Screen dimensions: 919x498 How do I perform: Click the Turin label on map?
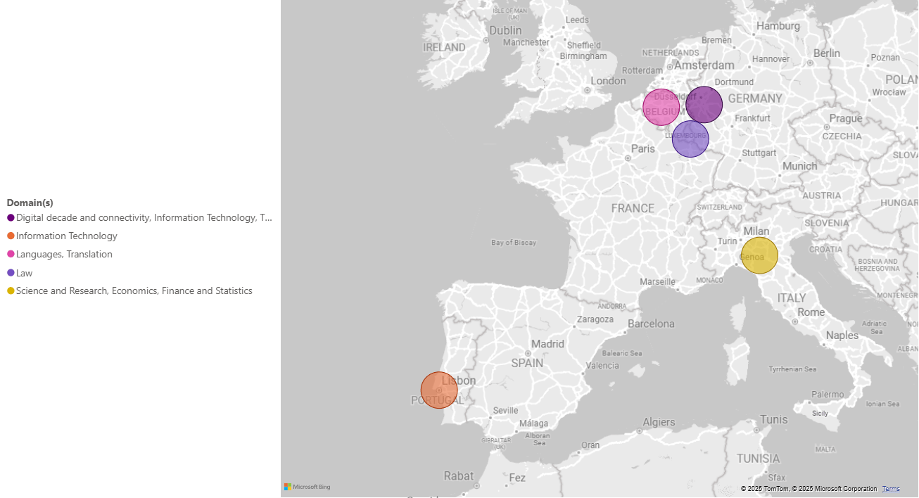point(727,241)
